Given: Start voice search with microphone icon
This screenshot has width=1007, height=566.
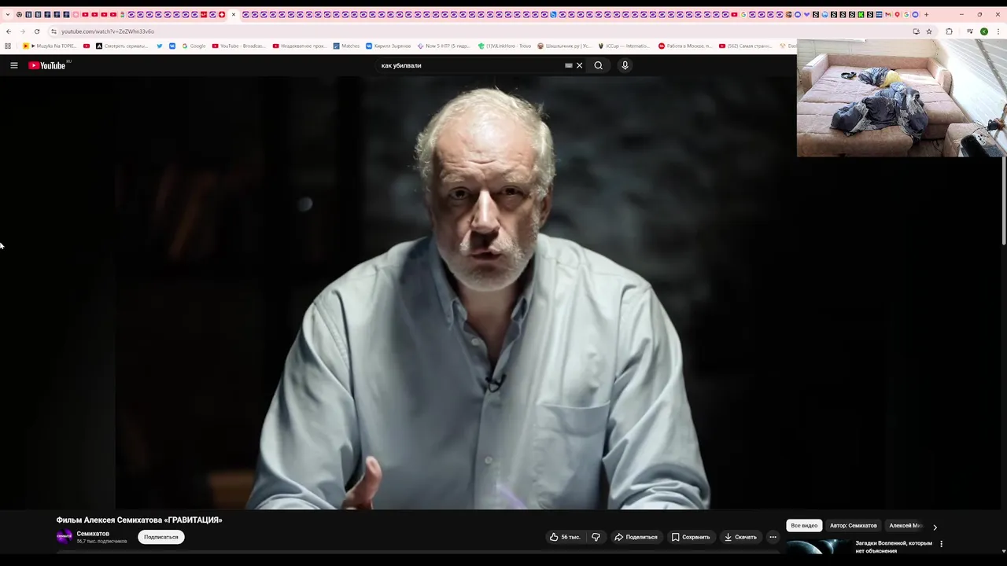Looking at the screenshot, I should [x=625, y=65].
